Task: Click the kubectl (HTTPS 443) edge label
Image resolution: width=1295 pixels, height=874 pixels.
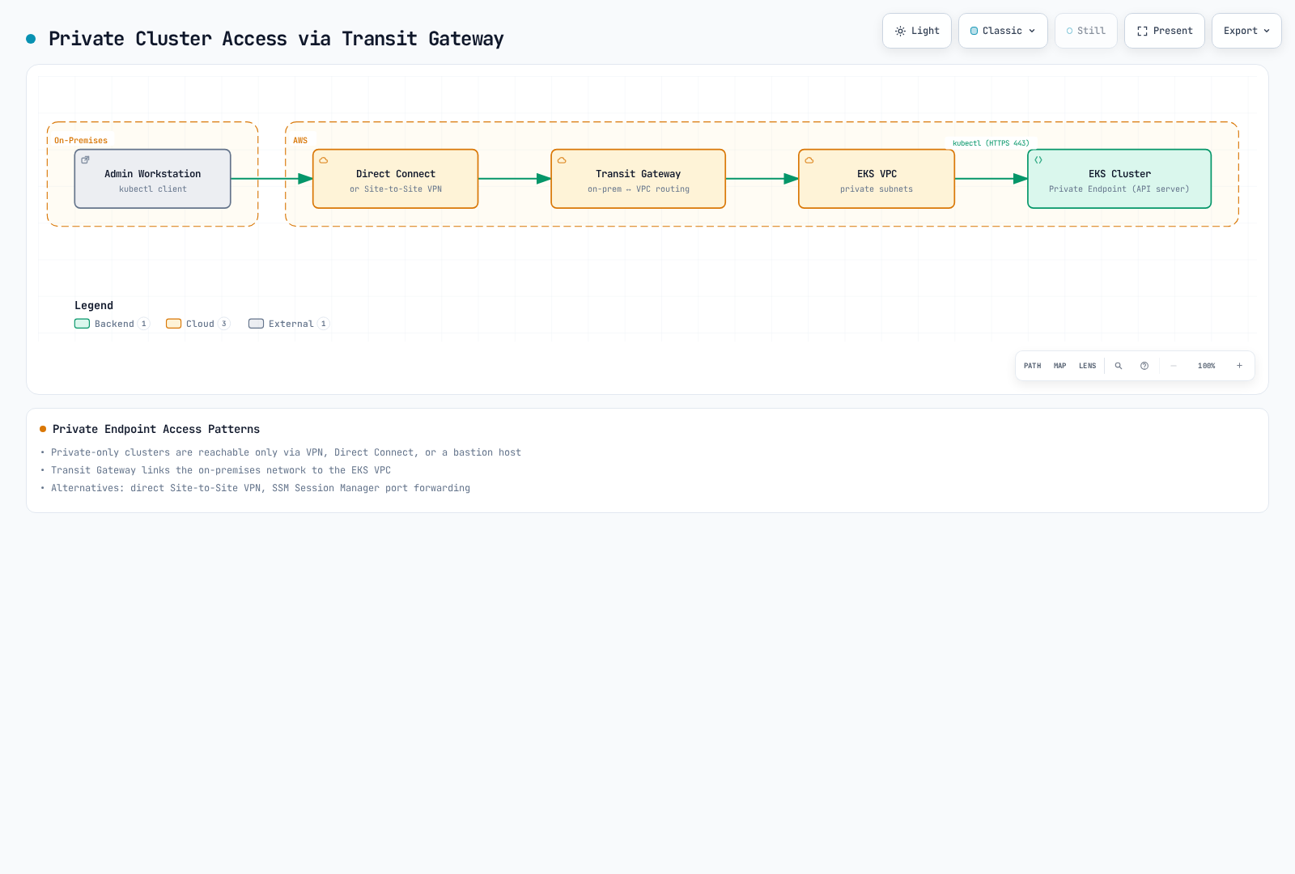Action: coord(991,143)
